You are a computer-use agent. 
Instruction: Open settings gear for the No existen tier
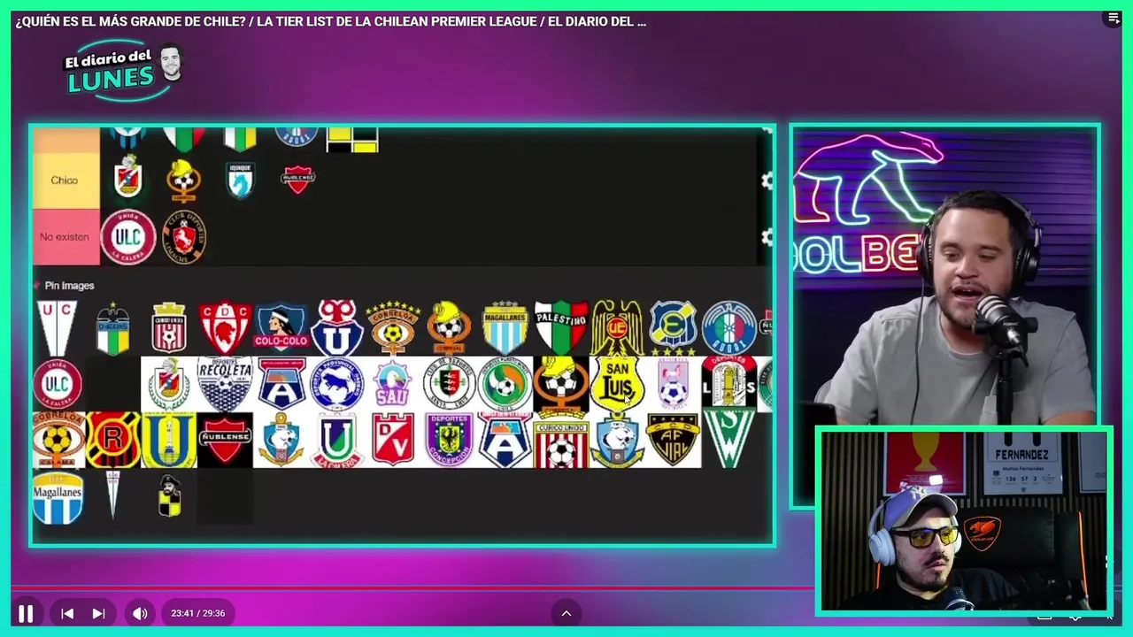767,237
